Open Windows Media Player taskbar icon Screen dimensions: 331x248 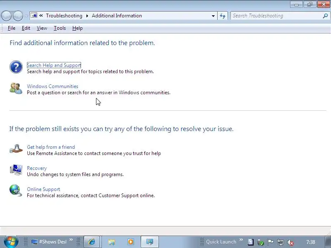pos(131,242)
